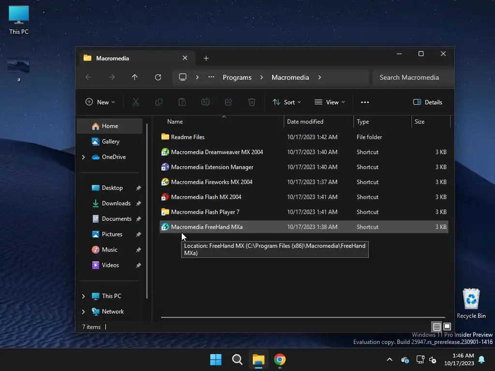Select Macromedia Flash MX 2004 shortcut
495x371 pixels.
[304, 197]
